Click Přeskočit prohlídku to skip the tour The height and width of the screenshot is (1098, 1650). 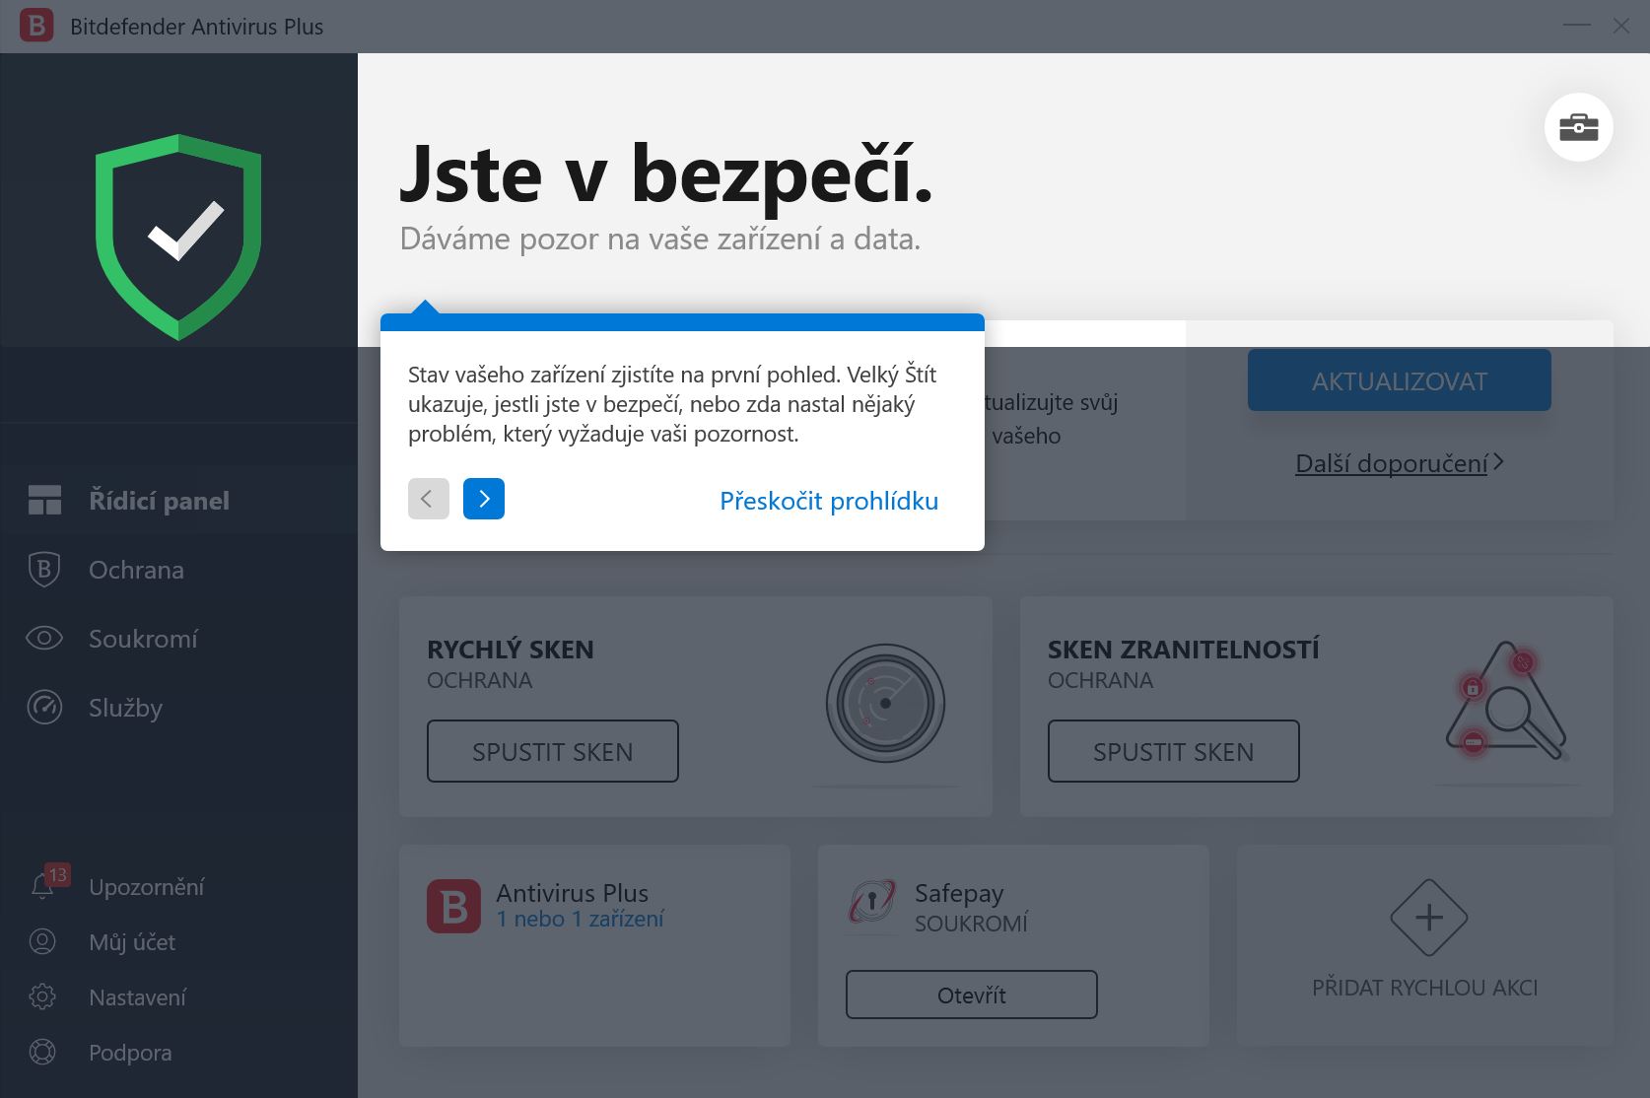(828, 501)
